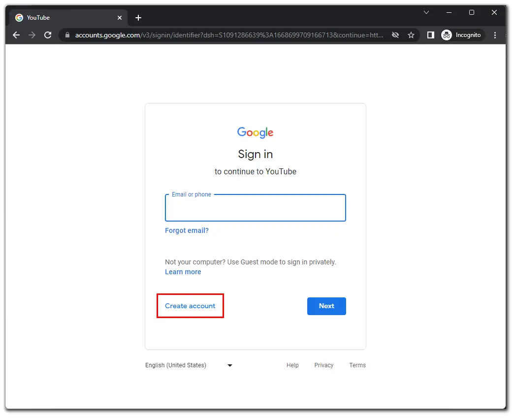Viewport: 515px width, 418px height.
Task: Click the forward navigation arrow
Action: (32, 35)
